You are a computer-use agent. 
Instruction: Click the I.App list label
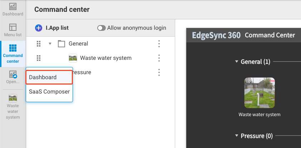pos(57,28)
